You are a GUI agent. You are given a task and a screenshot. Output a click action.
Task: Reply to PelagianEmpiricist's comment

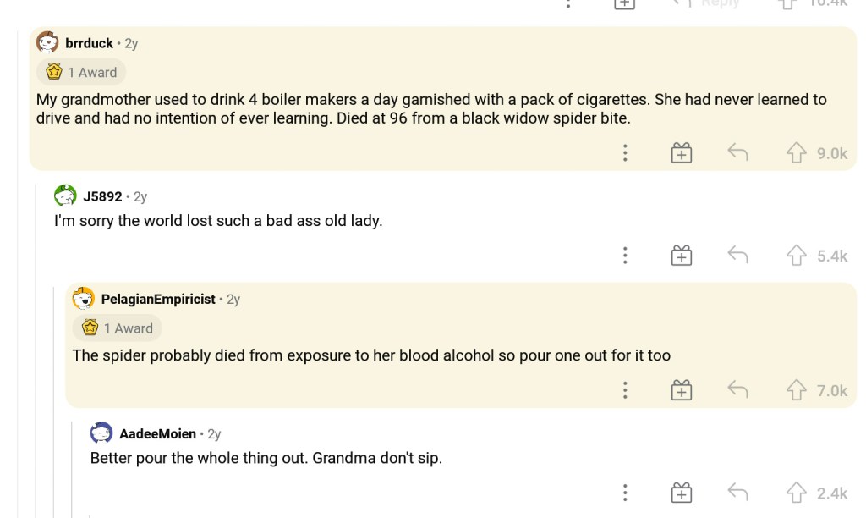737,390
